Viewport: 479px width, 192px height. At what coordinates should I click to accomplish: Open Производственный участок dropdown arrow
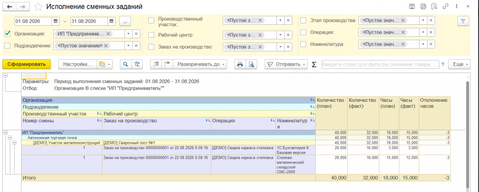tap(281, 21)
